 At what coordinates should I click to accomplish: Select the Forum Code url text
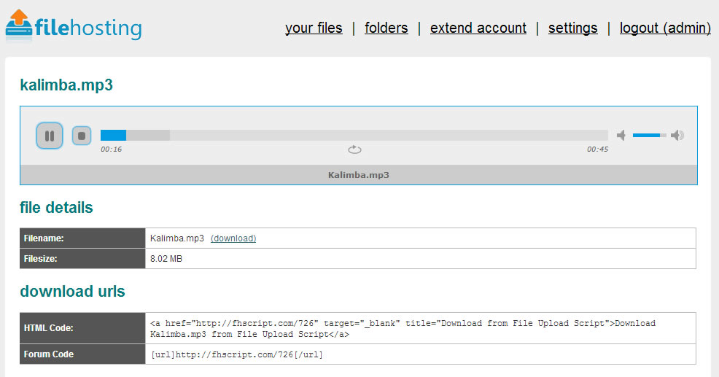pyautogui.click(x=236, y=354)
